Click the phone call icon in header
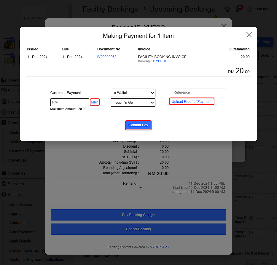This screenshot has height=265, width=277. [227, 9]
